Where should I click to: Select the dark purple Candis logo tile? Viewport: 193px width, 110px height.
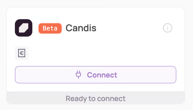click(x=24, y=28)
